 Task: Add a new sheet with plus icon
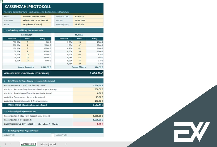pyautogui.click(x=66, y=144)
